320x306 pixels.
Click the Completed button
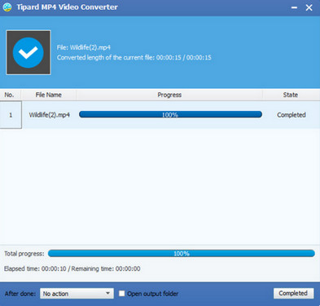coord(293,293)
